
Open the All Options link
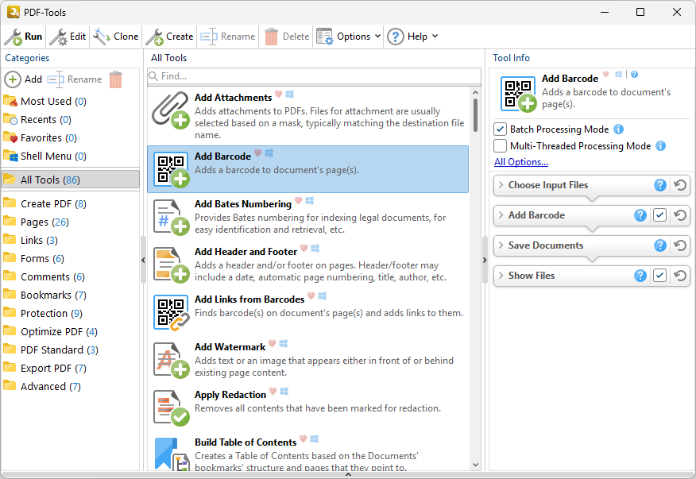click(521, 162)
